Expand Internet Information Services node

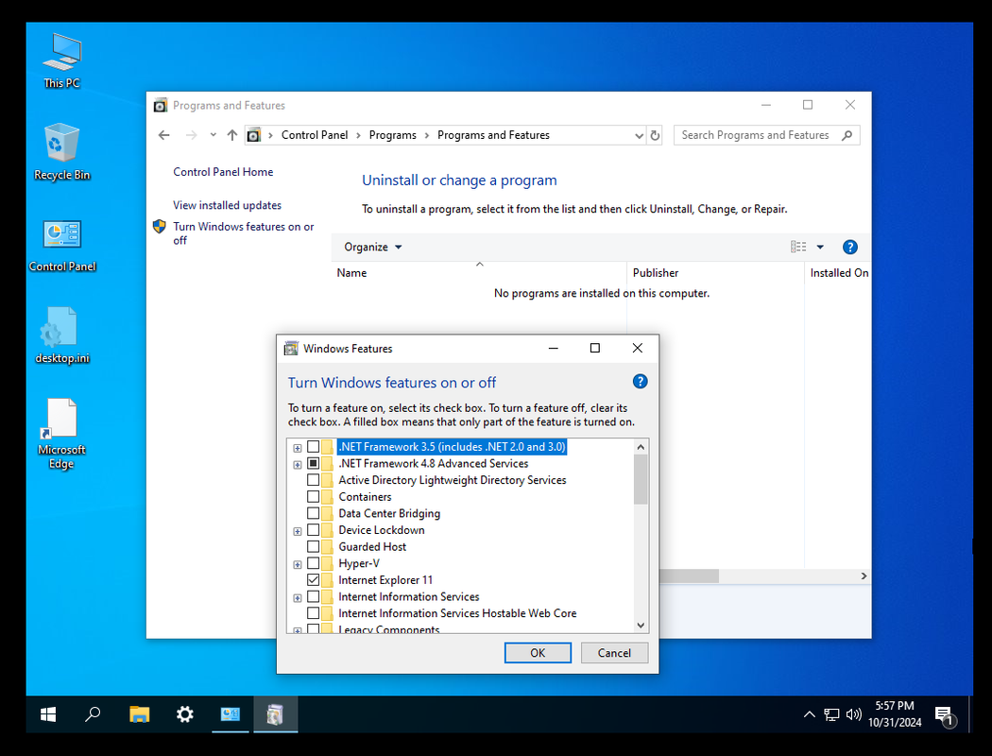[x=298, y=598]
